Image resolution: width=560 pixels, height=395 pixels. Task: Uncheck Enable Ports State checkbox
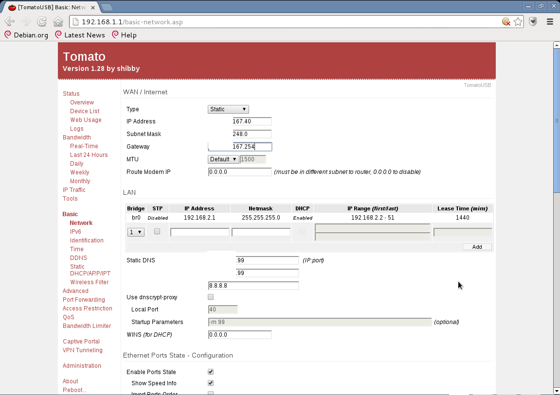[x=211, y=372]
